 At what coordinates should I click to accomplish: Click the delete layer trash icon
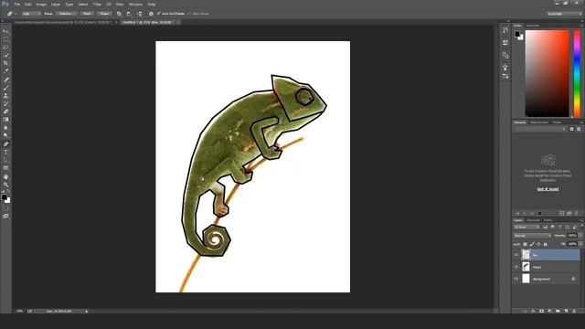coord(574,311)
